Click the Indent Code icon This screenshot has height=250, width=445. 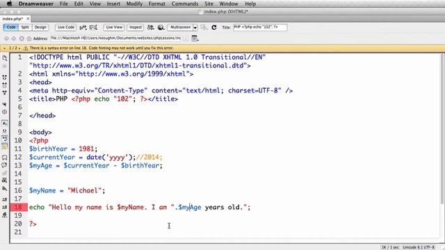click(x=5, y=199)
